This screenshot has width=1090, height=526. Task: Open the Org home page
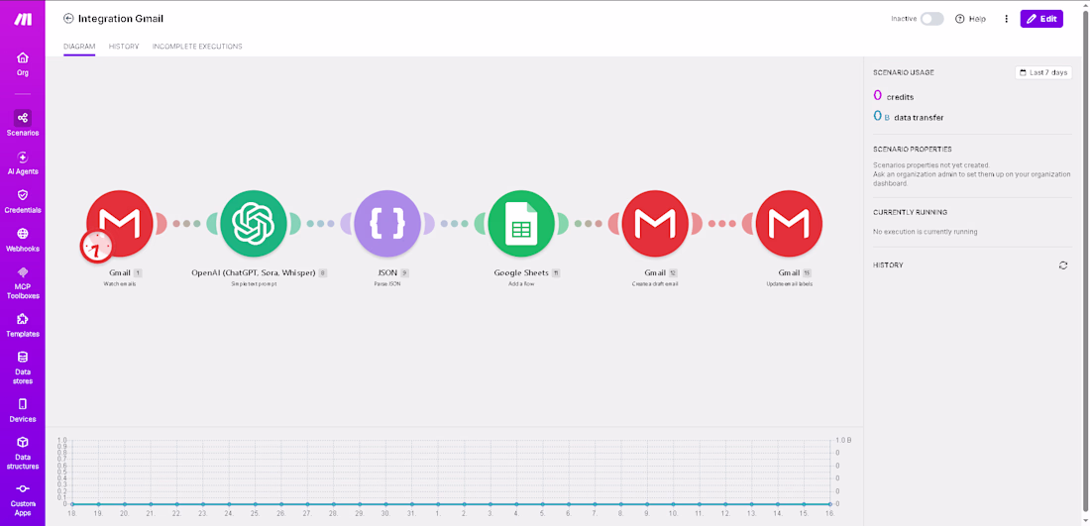(x=22, y=63)
